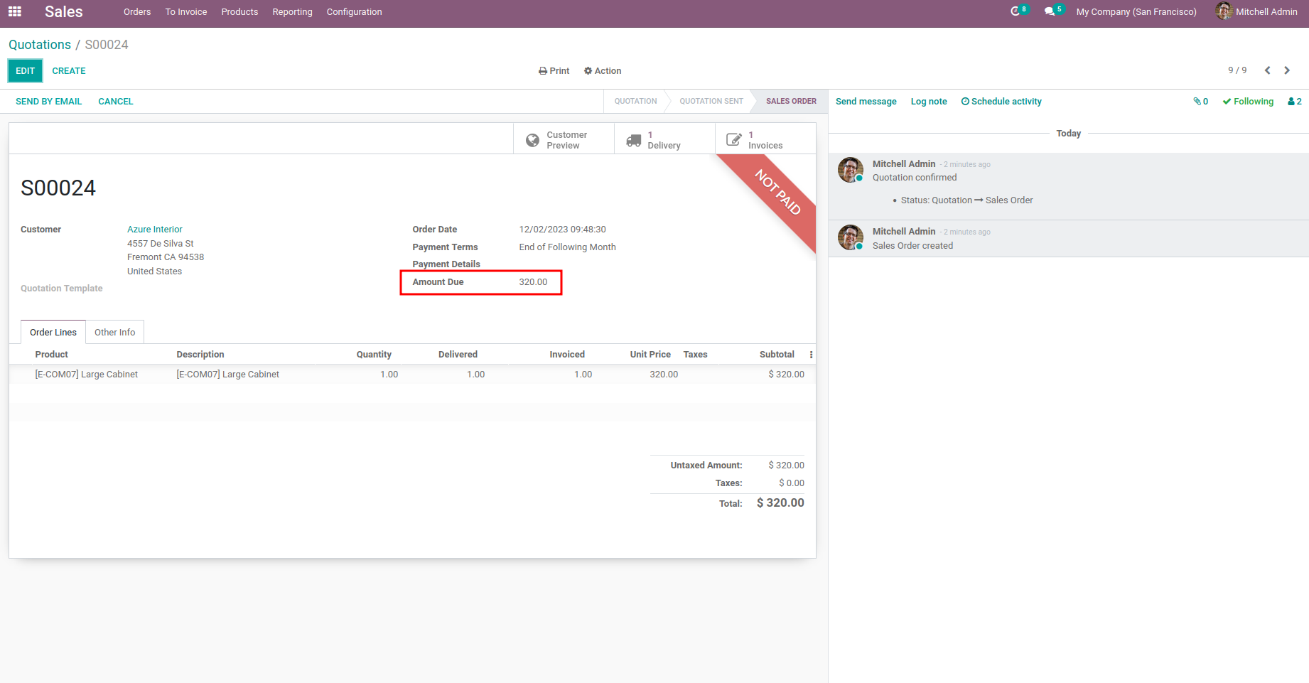Screen dimensions: 1309x683
Task: Click the Amount Due value 320.00
Action: point(533,282)
